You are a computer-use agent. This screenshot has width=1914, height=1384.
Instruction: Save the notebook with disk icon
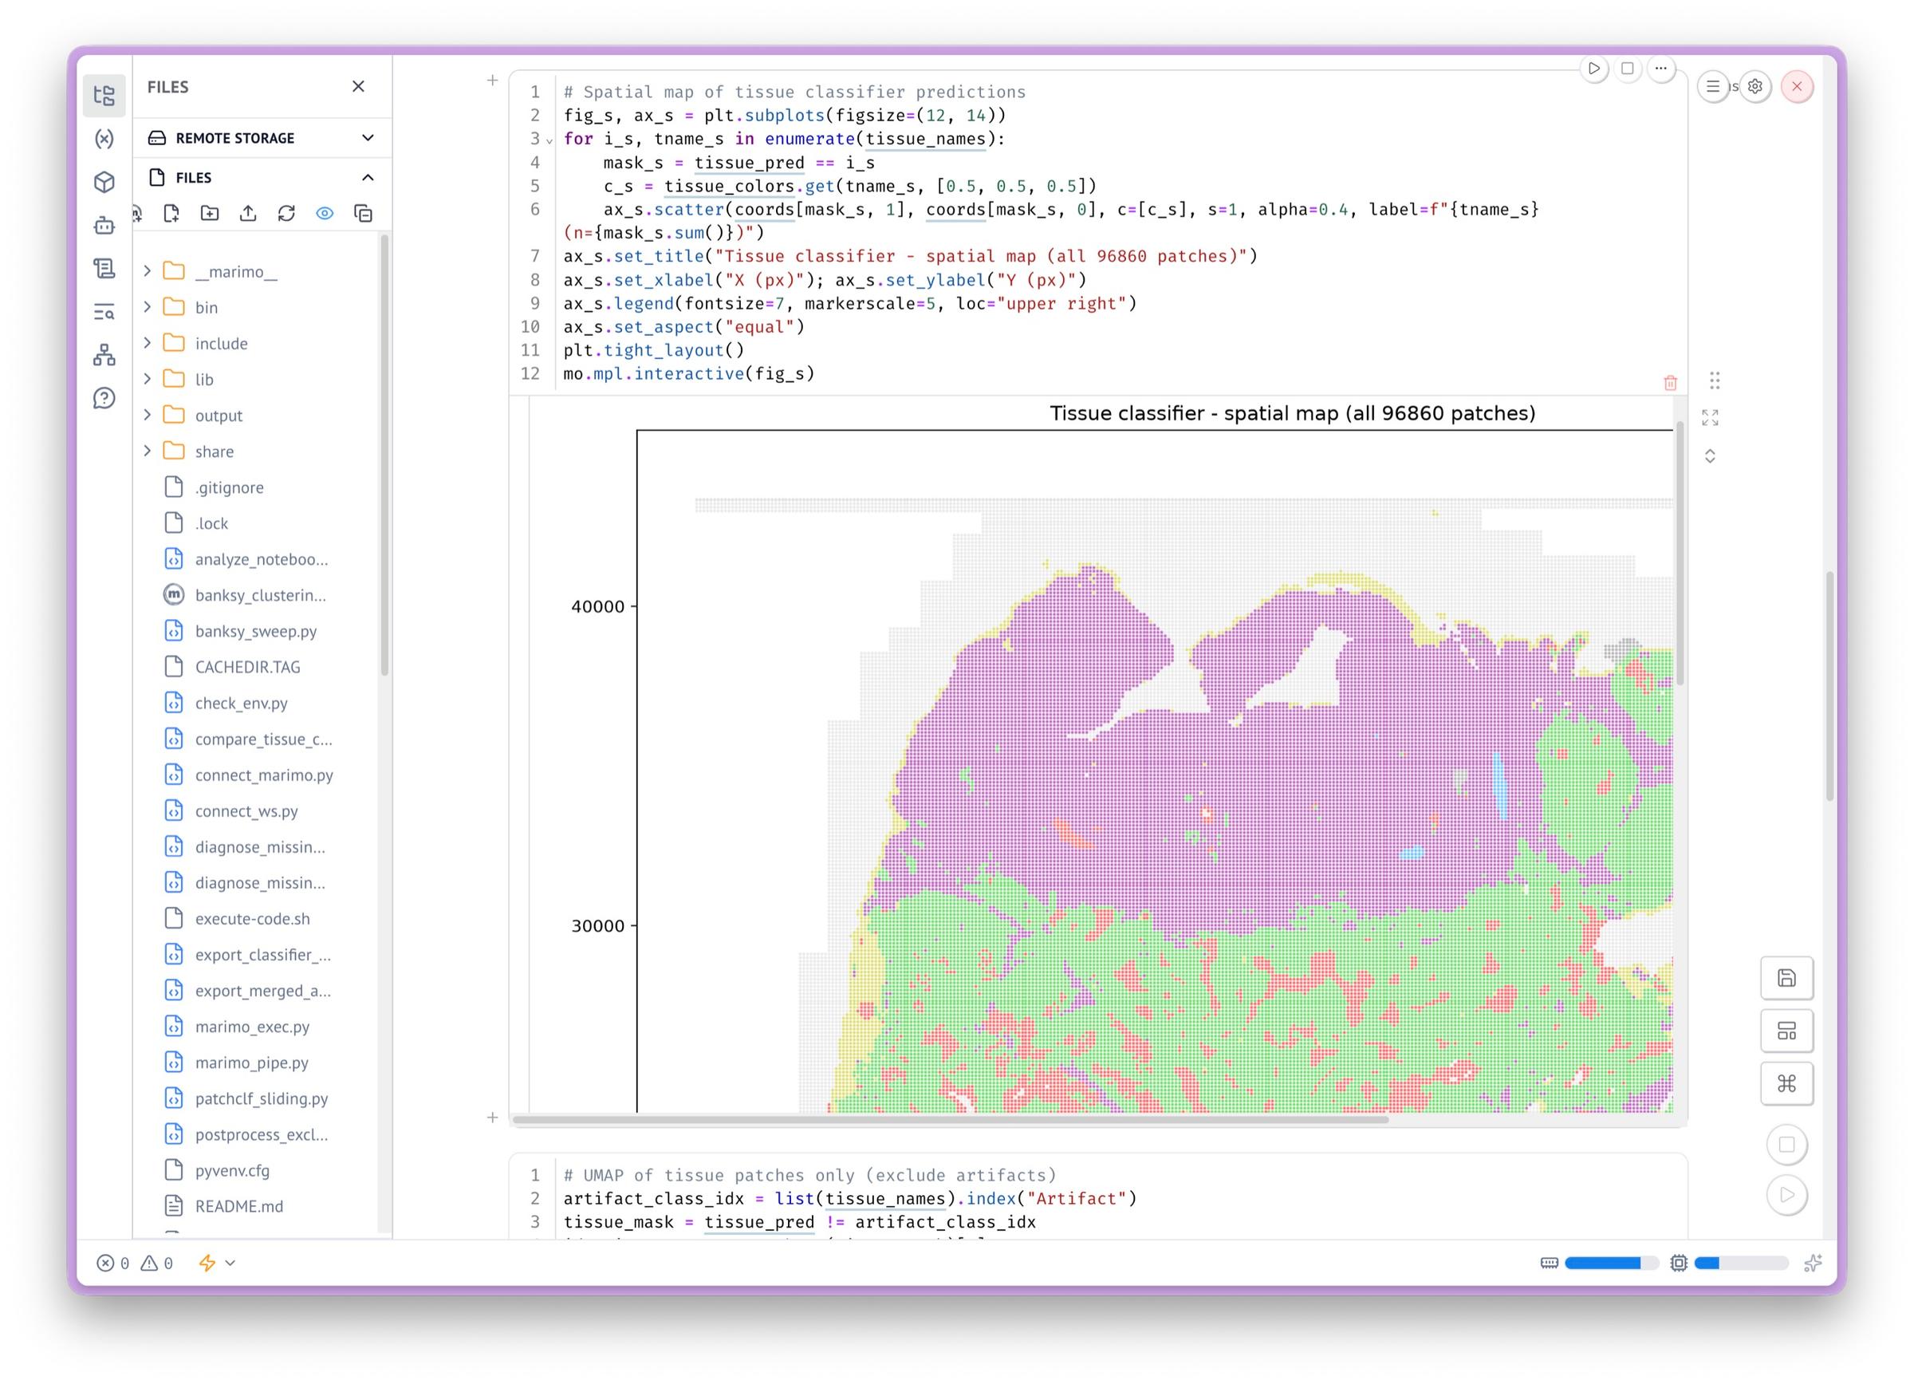pos(1786,978)
